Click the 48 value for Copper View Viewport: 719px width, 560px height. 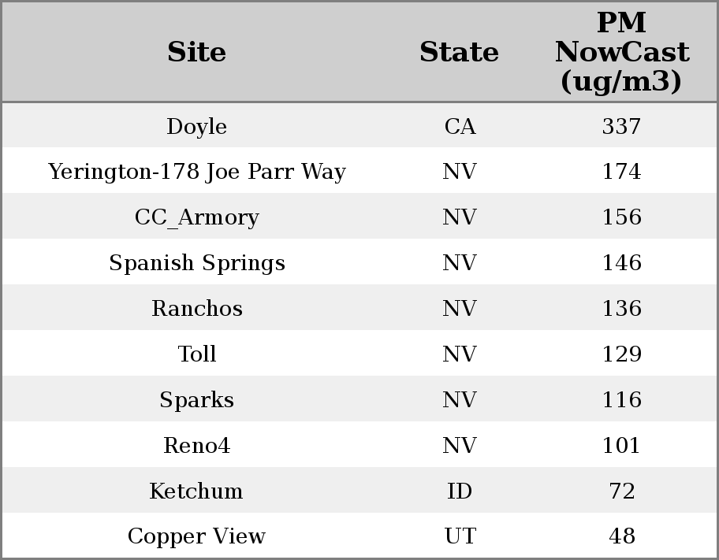pyautogui.click(x=621, y=536)
